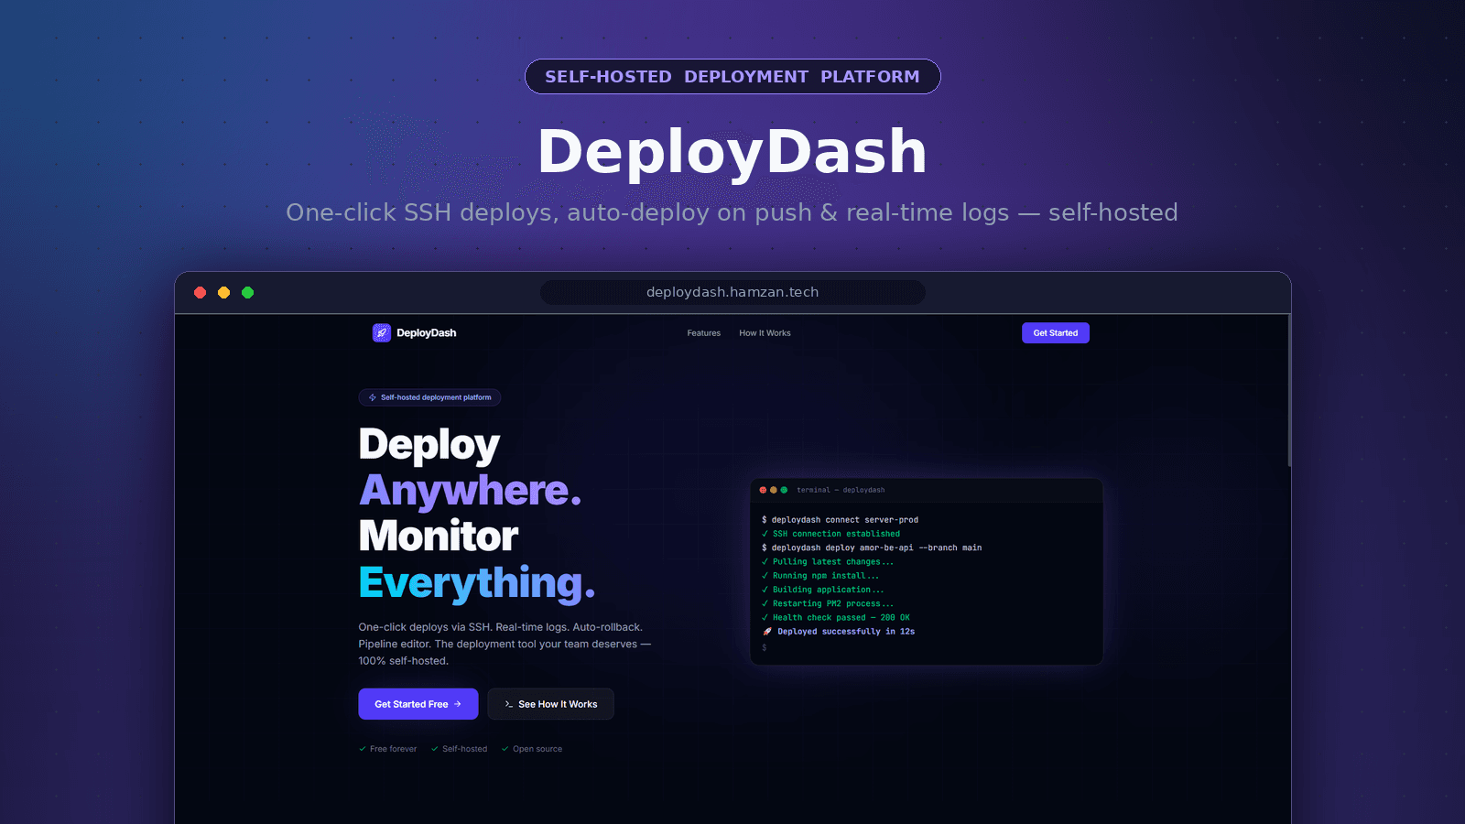This screenshot has height=824, width=1465.
Task: Click the 'terminal – deploydash' title text
Action: [841, 490]
